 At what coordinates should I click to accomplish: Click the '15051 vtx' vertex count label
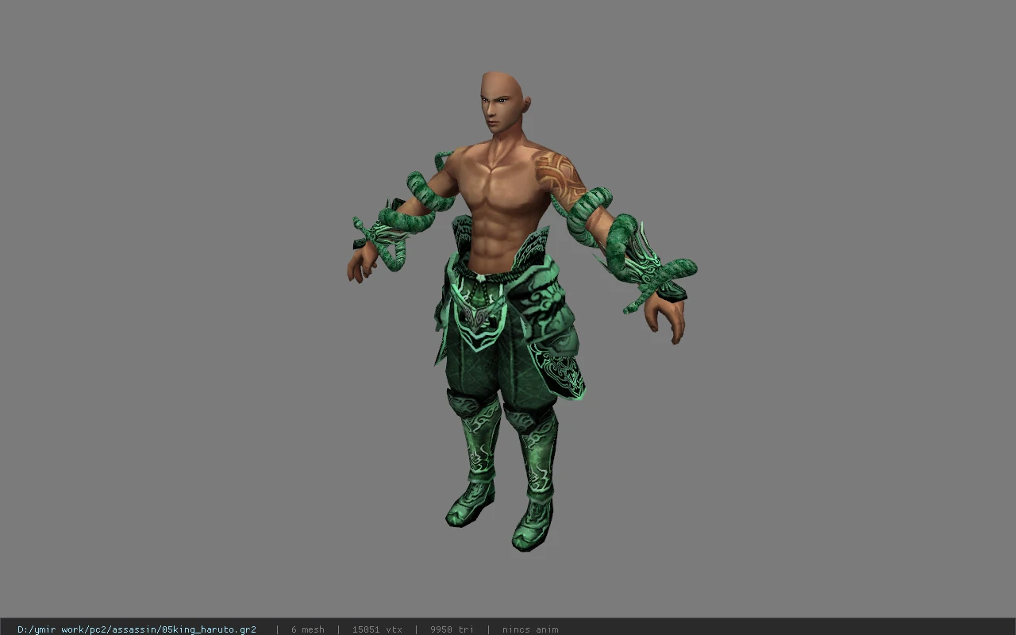(377, 629)
